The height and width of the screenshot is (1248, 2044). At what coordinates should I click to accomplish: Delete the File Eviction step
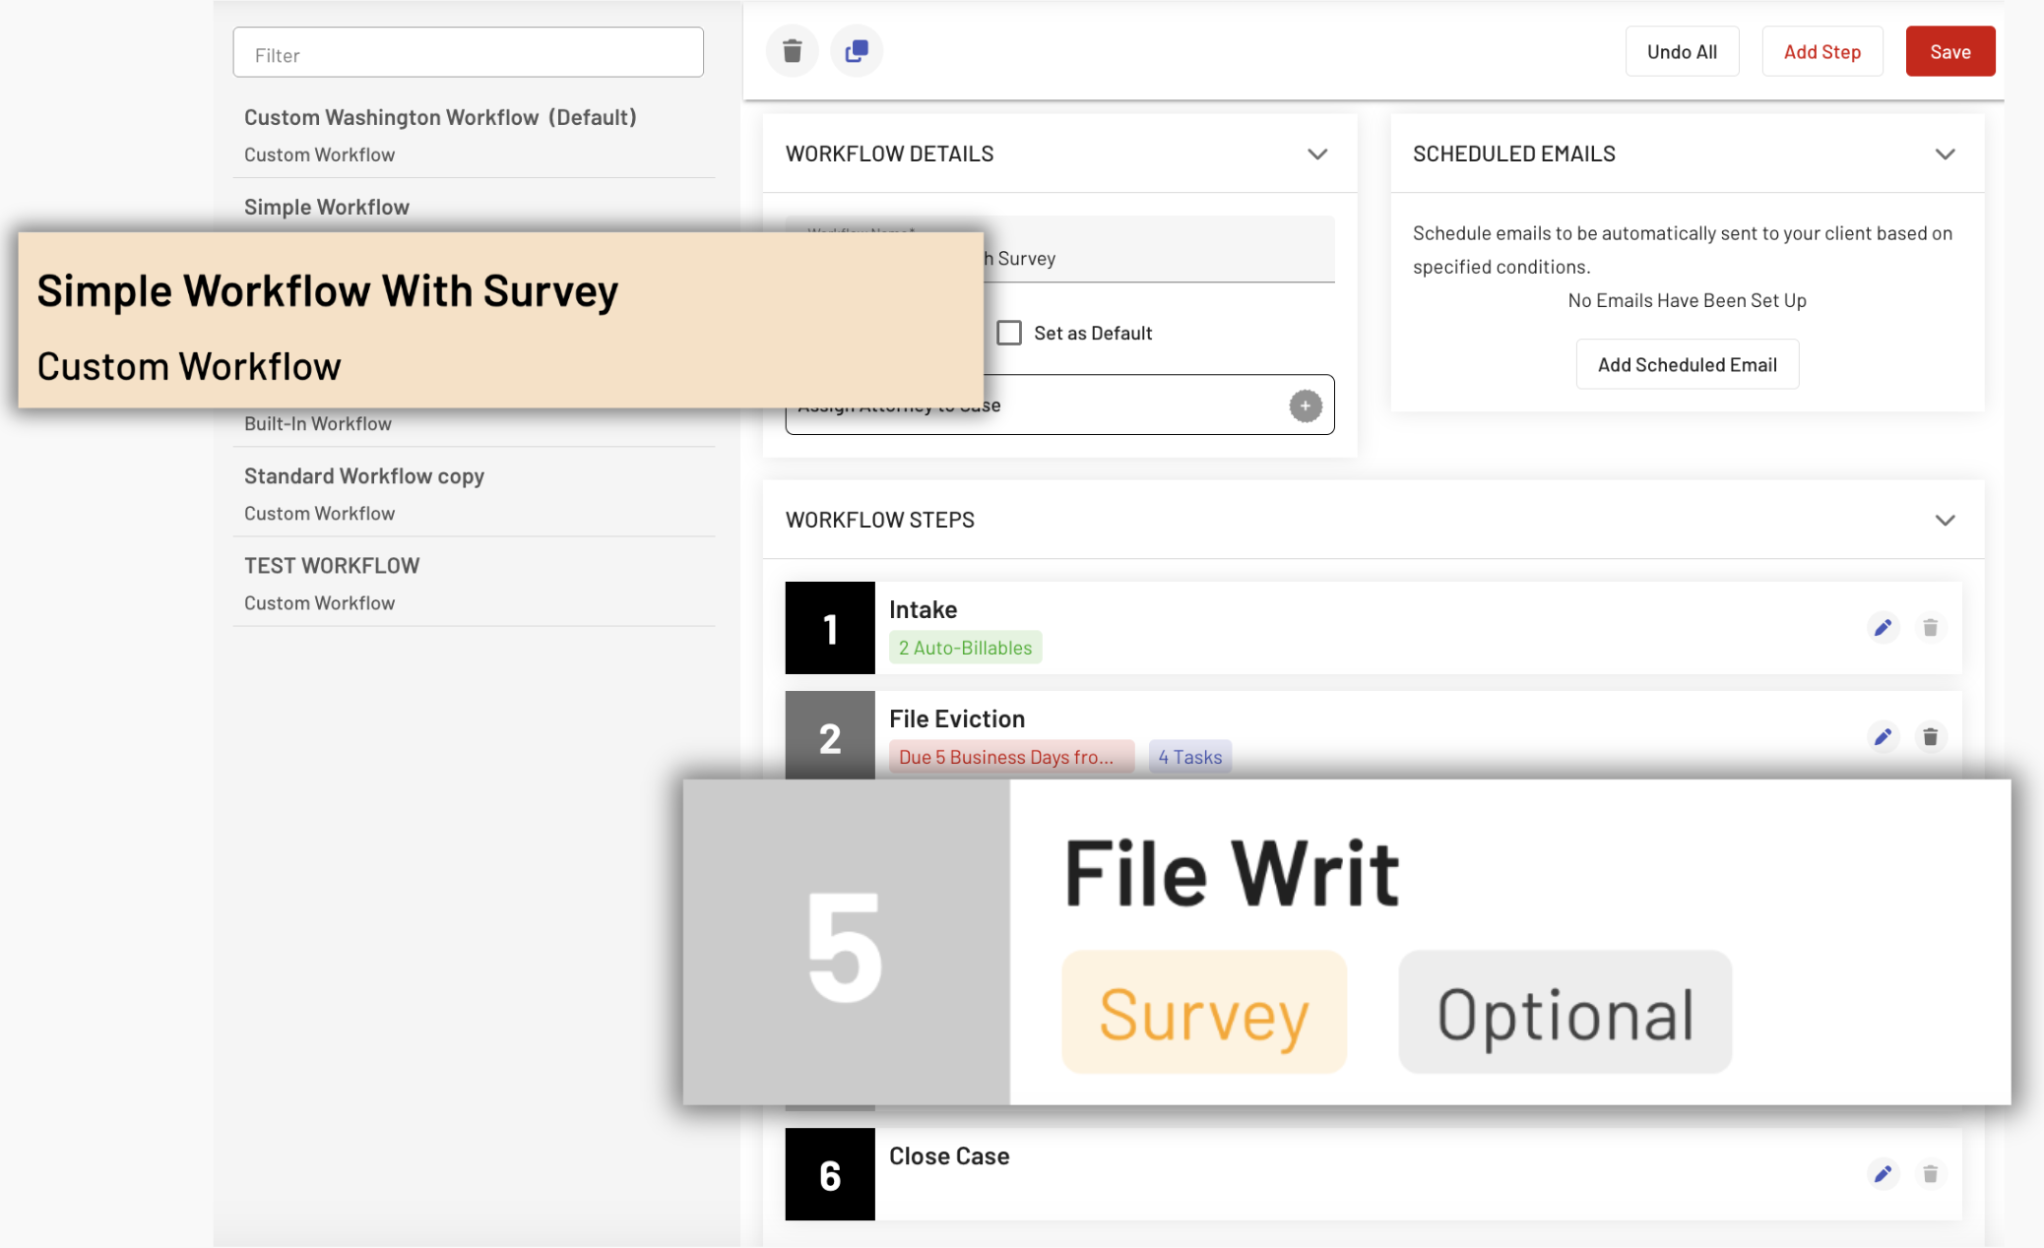(x=1930, y=737)
